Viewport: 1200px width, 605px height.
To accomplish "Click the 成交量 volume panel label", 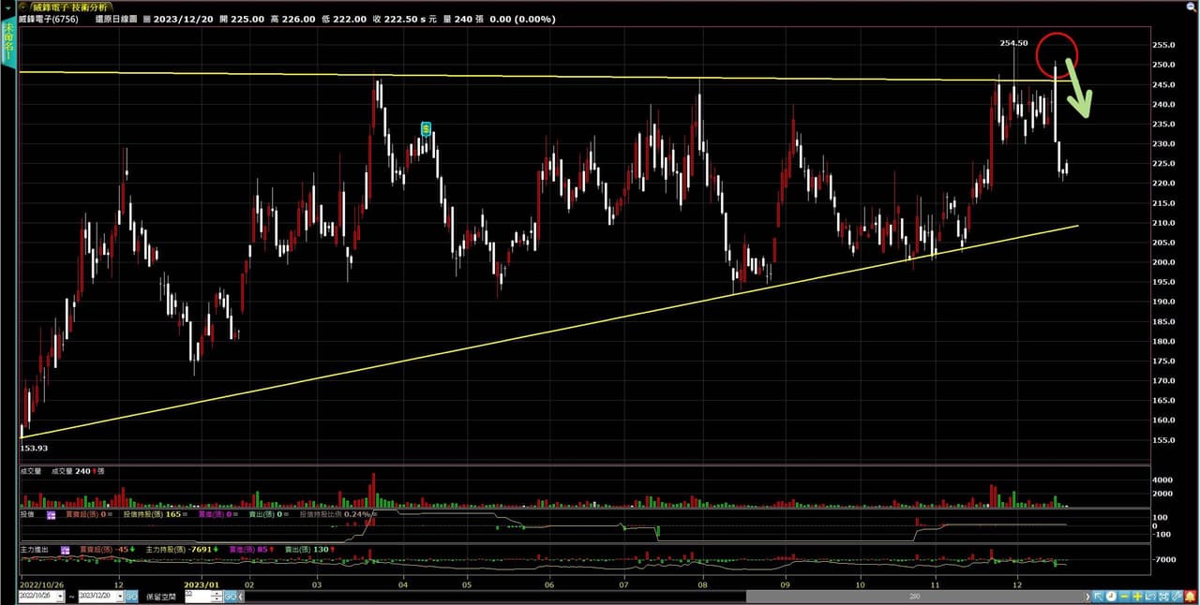I will [x=33, y=471].
